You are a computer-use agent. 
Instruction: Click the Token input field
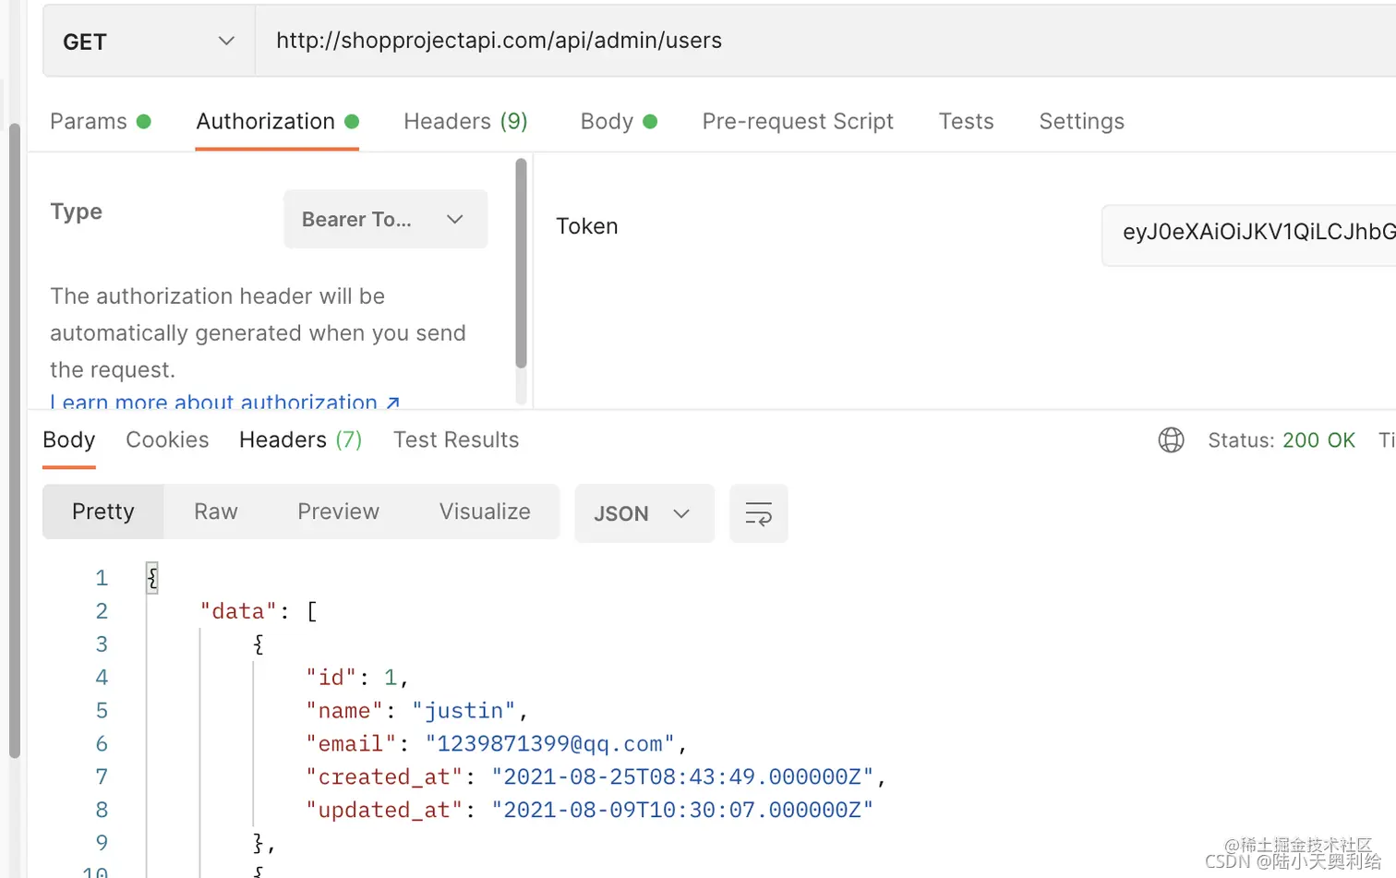click(x=1249, y=235)
